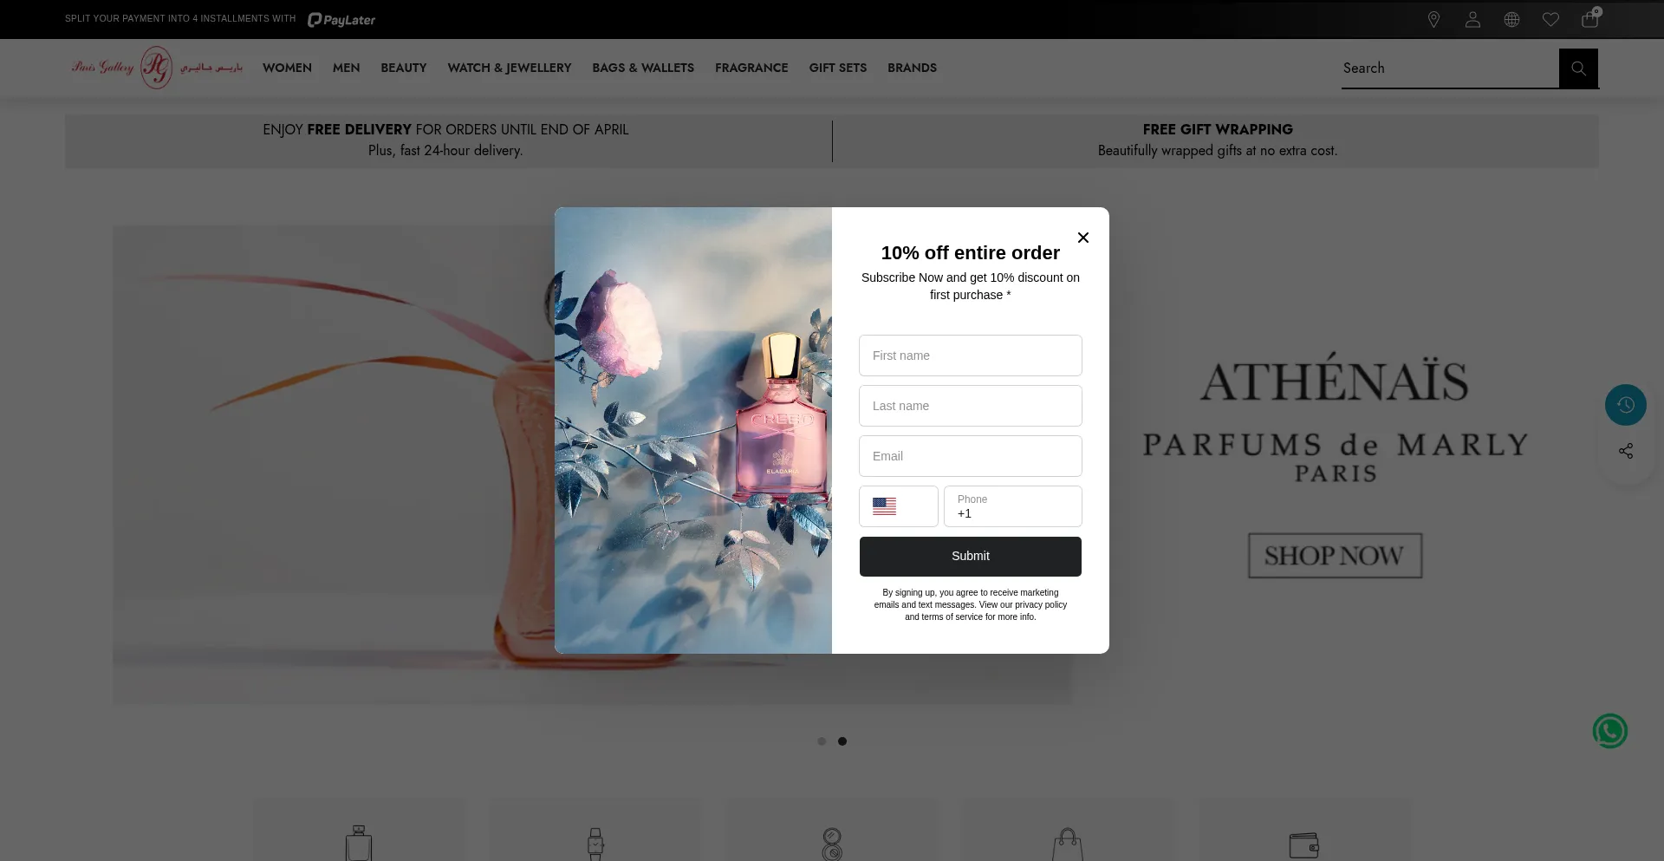The image size is (1664, 861).
Task: Open the recently viewed history icon
Action: tap(1625, 405)
